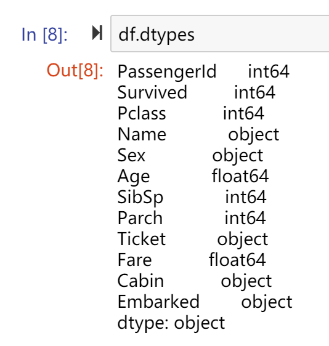329x346 pixels.
Task: Click object dtype next to Ticket
Action: pyautogui.click(x=243, y=239)
